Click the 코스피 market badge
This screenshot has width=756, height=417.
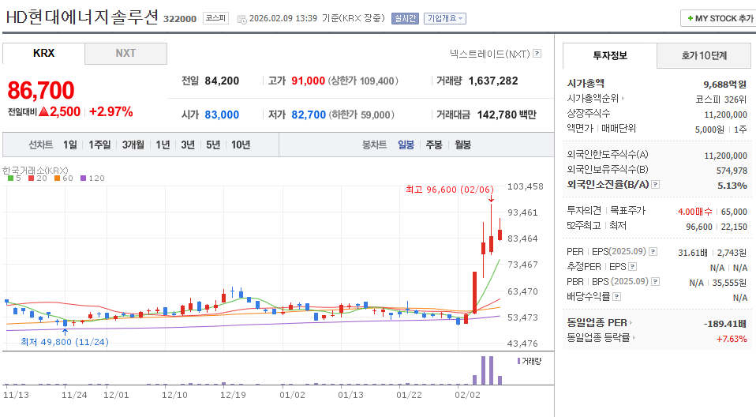(215, 18)
